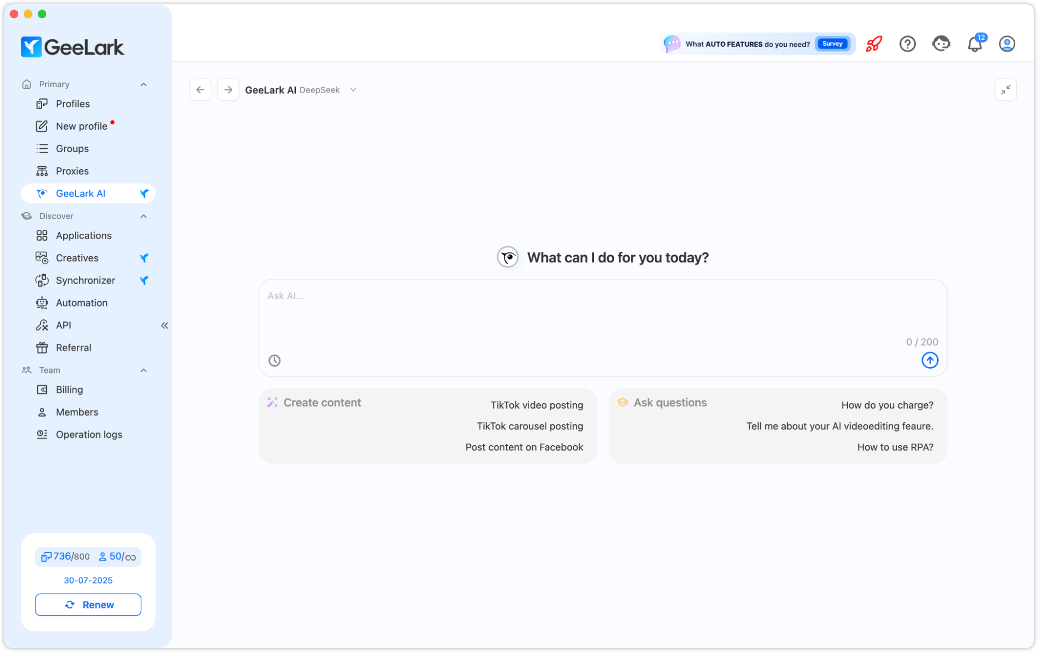Select GeeLark AI menu item

[88, 193]
